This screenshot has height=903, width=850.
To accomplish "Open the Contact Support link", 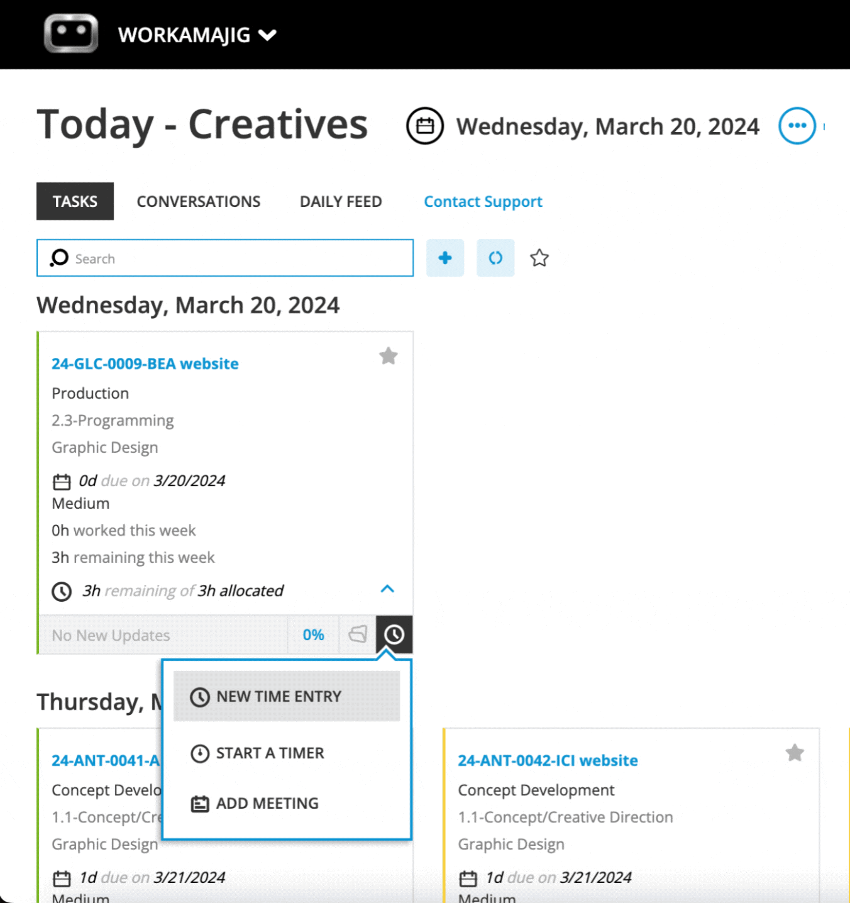I will tap(483, 201).
